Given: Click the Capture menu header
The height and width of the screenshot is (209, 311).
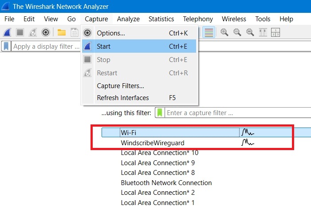Looking at the screenshot, I should 96,19.
